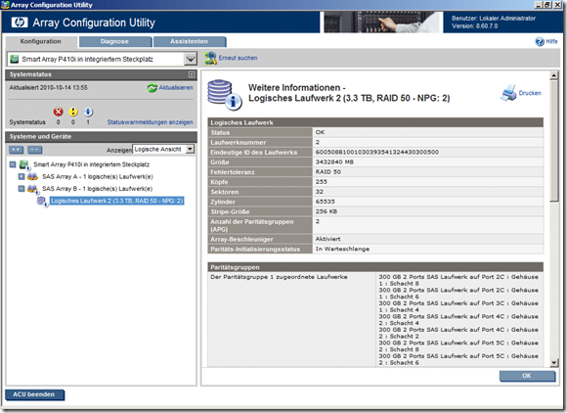
Task: Click the Logisches Laufwerk section header
Action: (x=375, y=122)
